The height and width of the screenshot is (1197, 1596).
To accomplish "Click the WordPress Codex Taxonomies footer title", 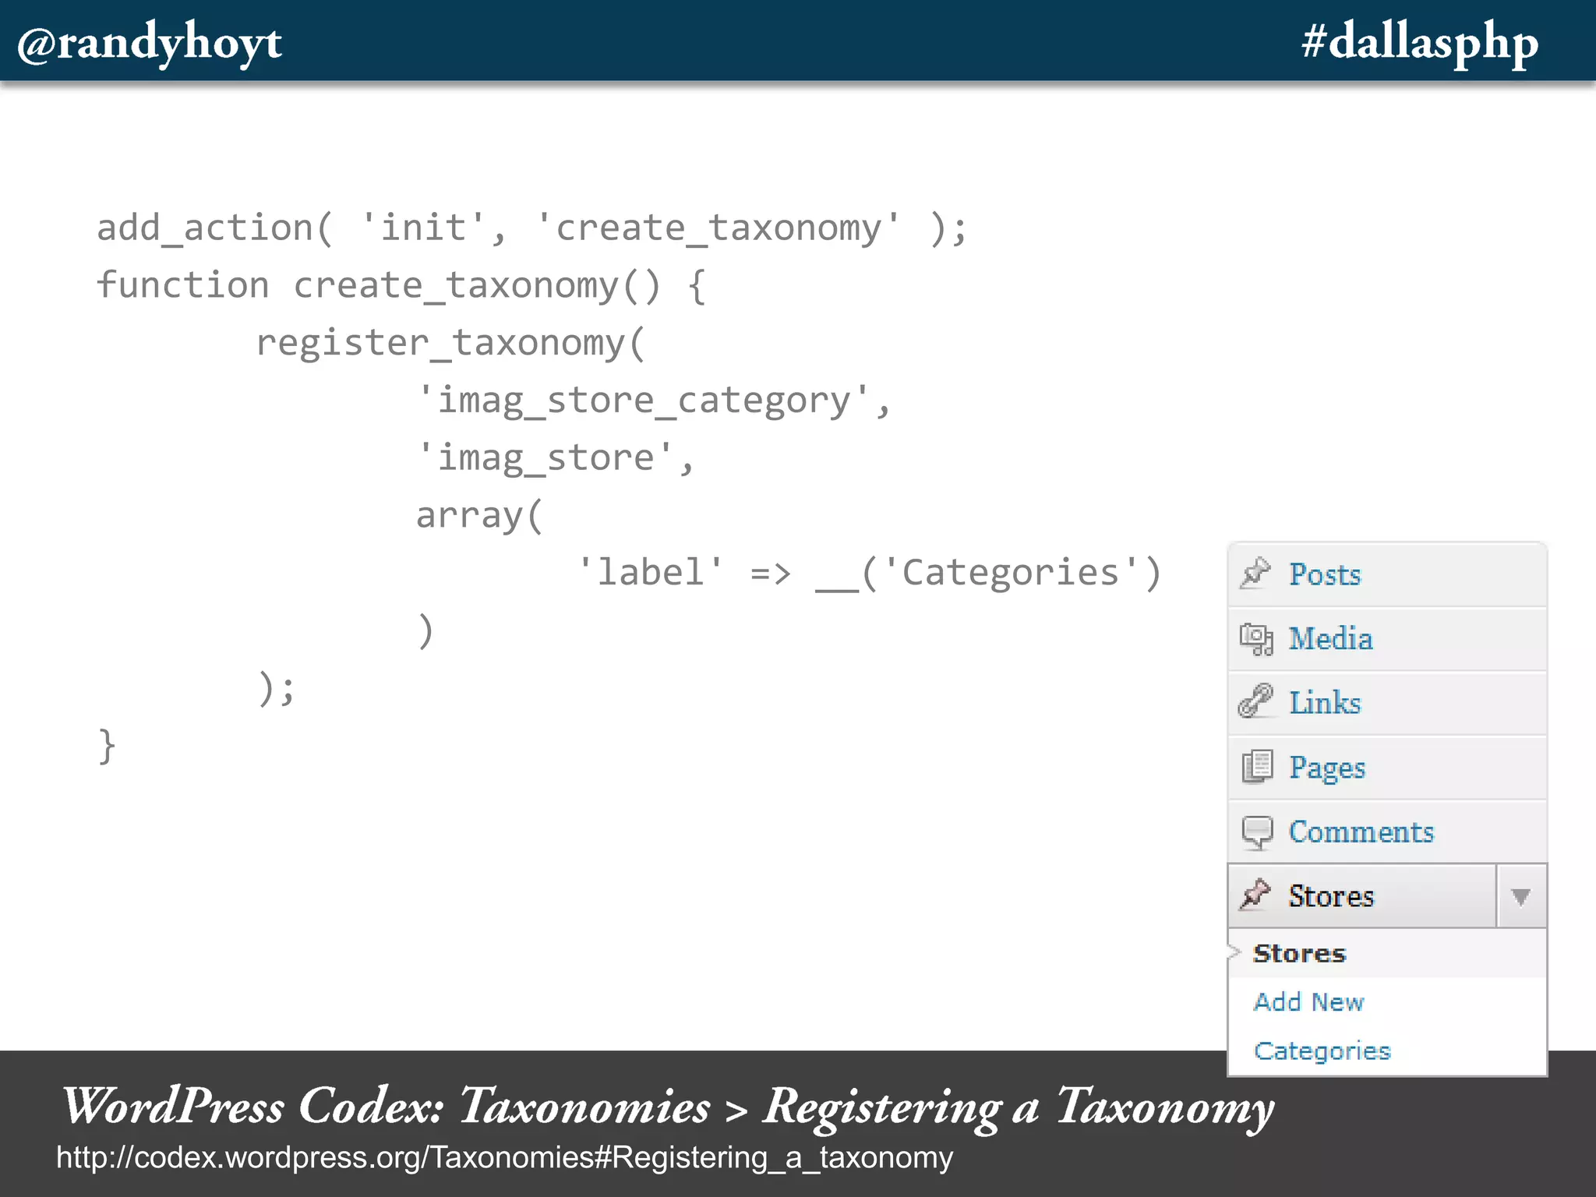I will coord(668,1107).
